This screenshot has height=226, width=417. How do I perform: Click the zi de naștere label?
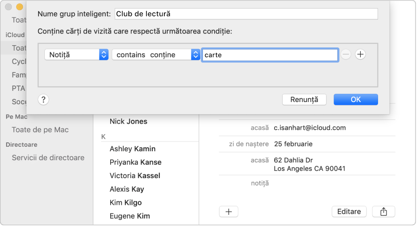[x=249, y=144]
